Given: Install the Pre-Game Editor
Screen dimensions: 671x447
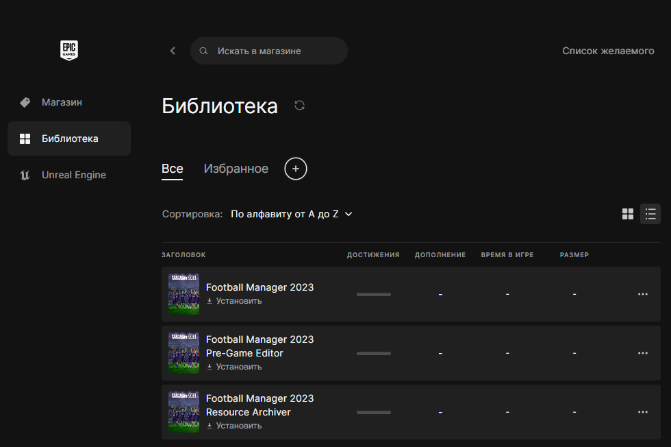Looking at the screenshot, I should coord(234,367).
